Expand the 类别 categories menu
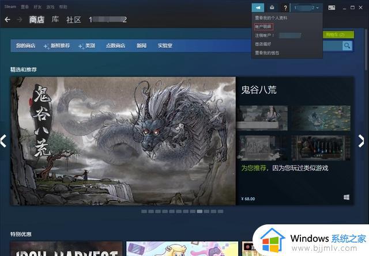Viewport: 369px width, 256px height. coord(87,46)
